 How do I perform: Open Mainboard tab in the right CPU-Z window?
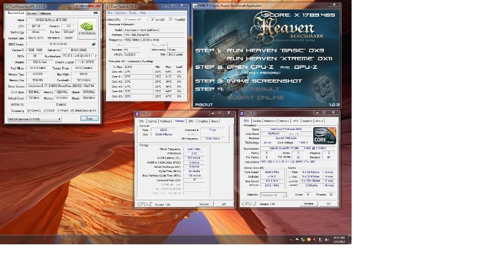click(270, 121)
